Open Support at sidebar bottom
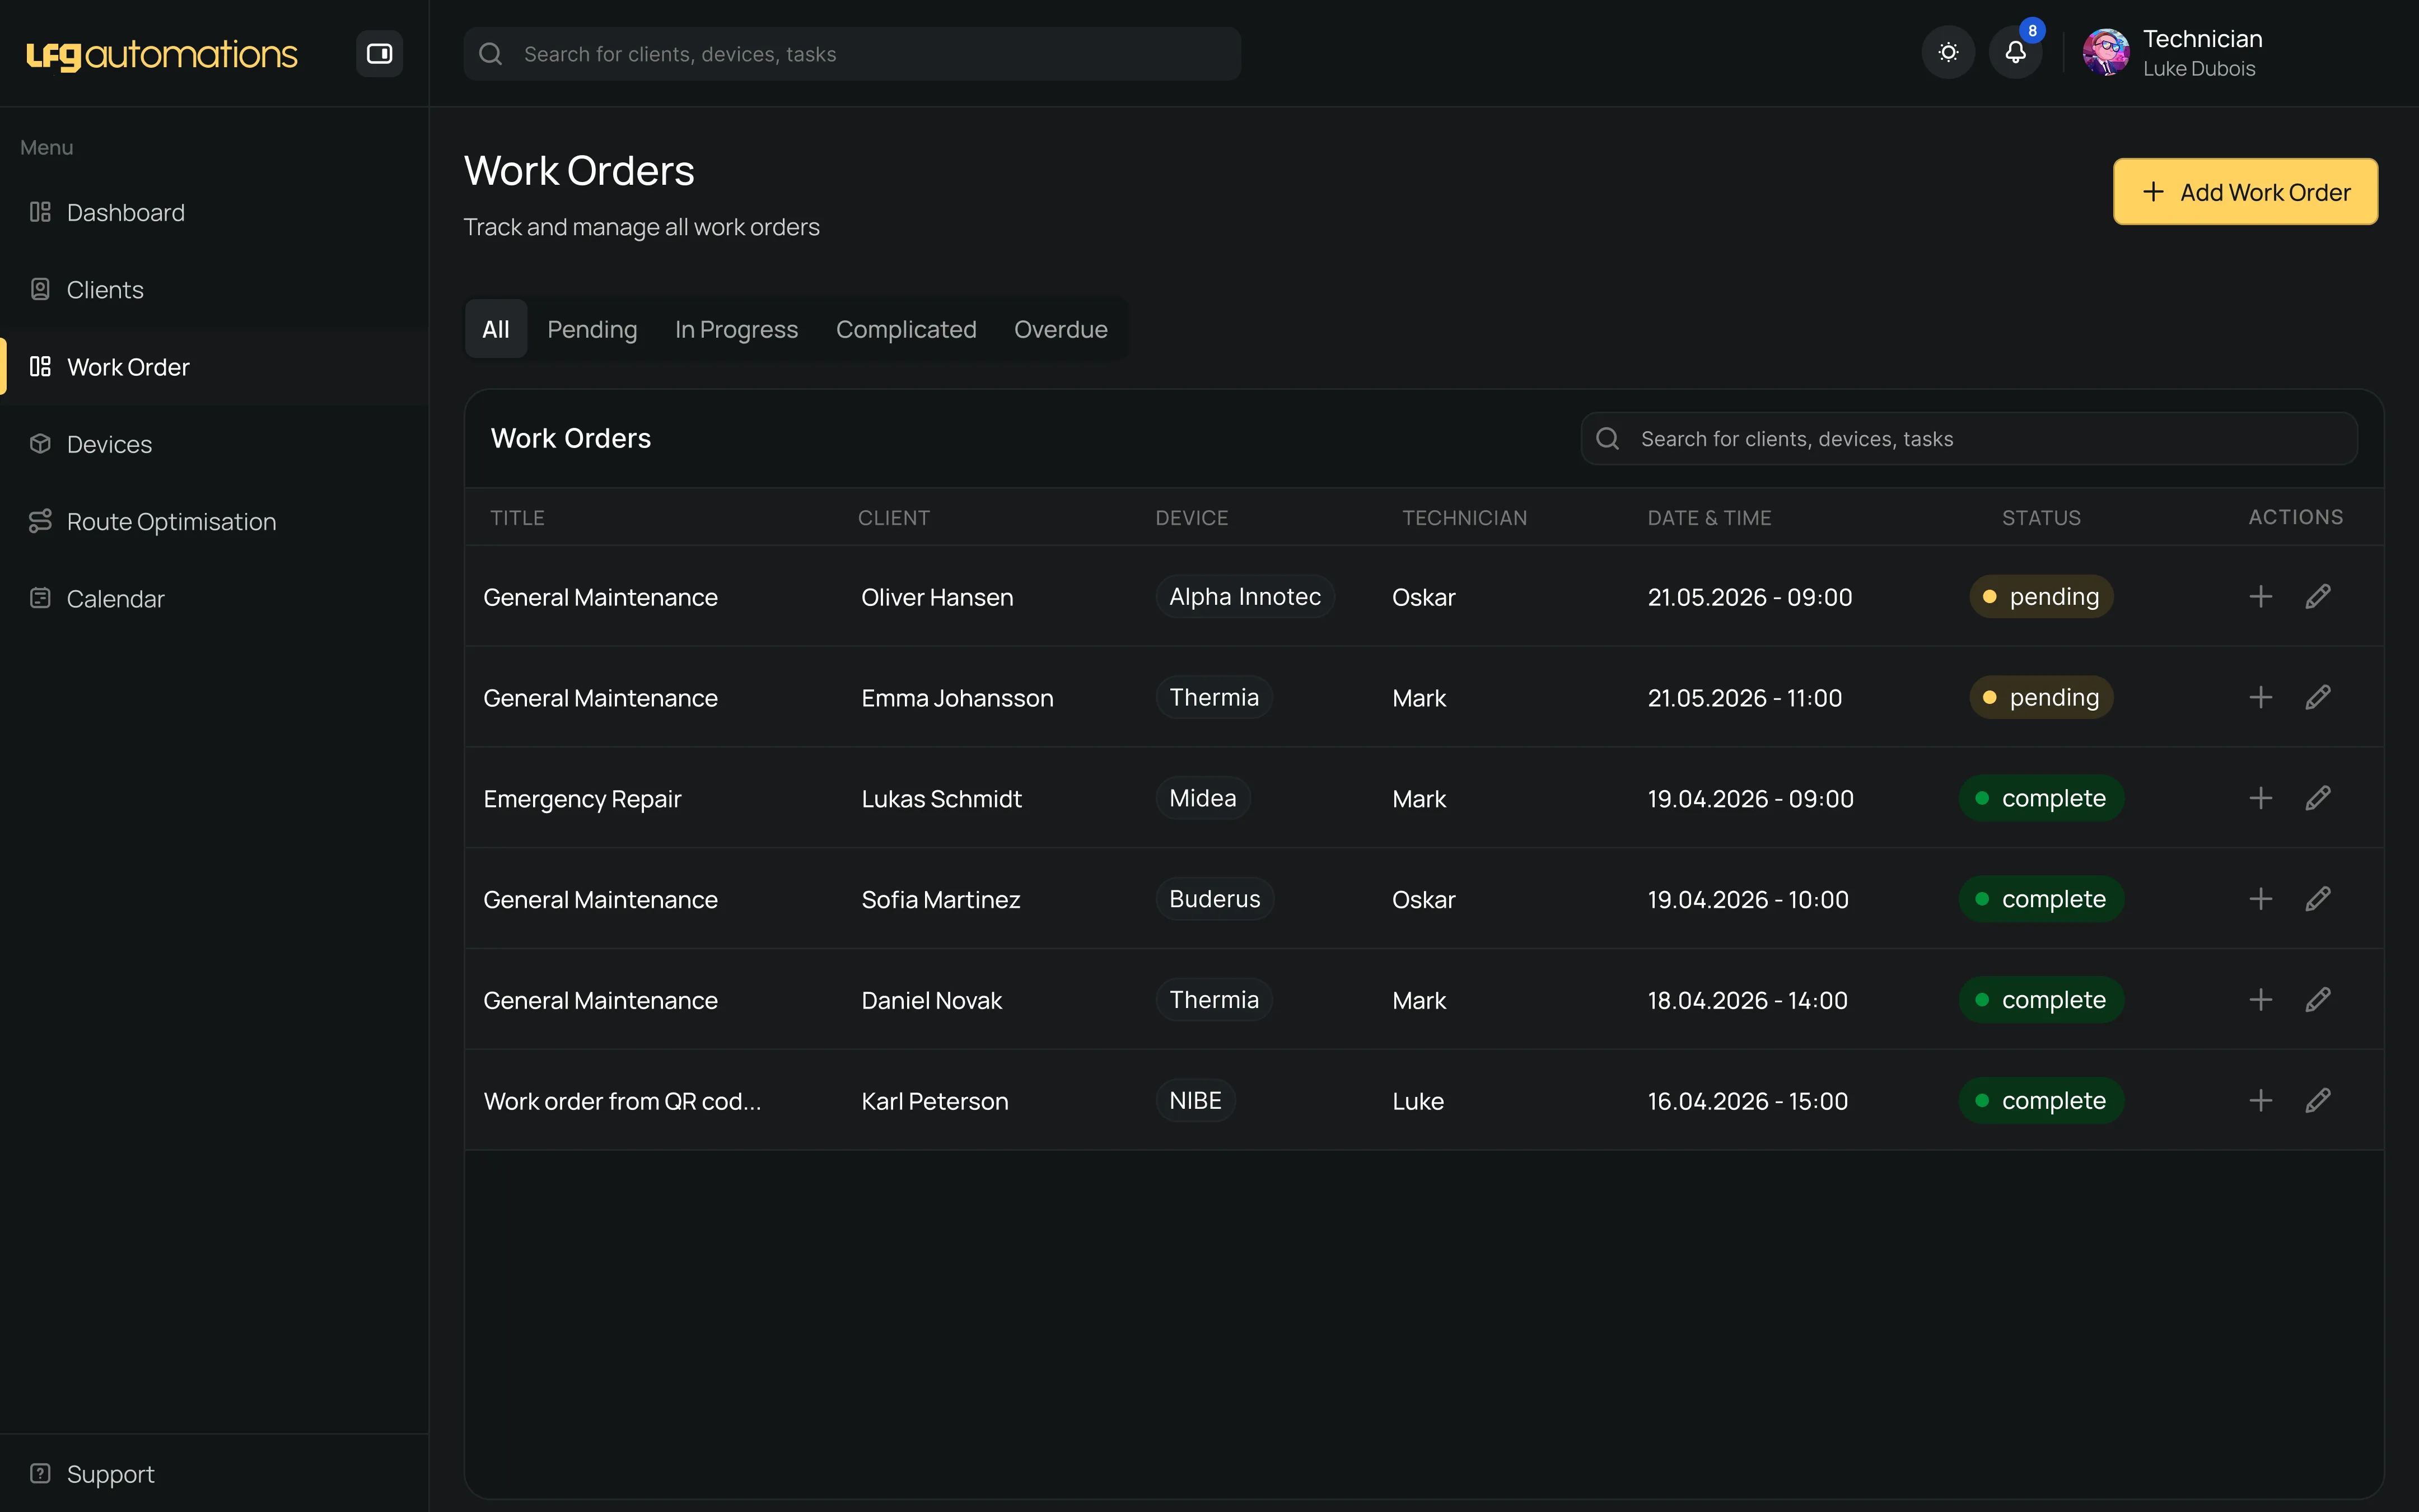 coord(214,1474)
